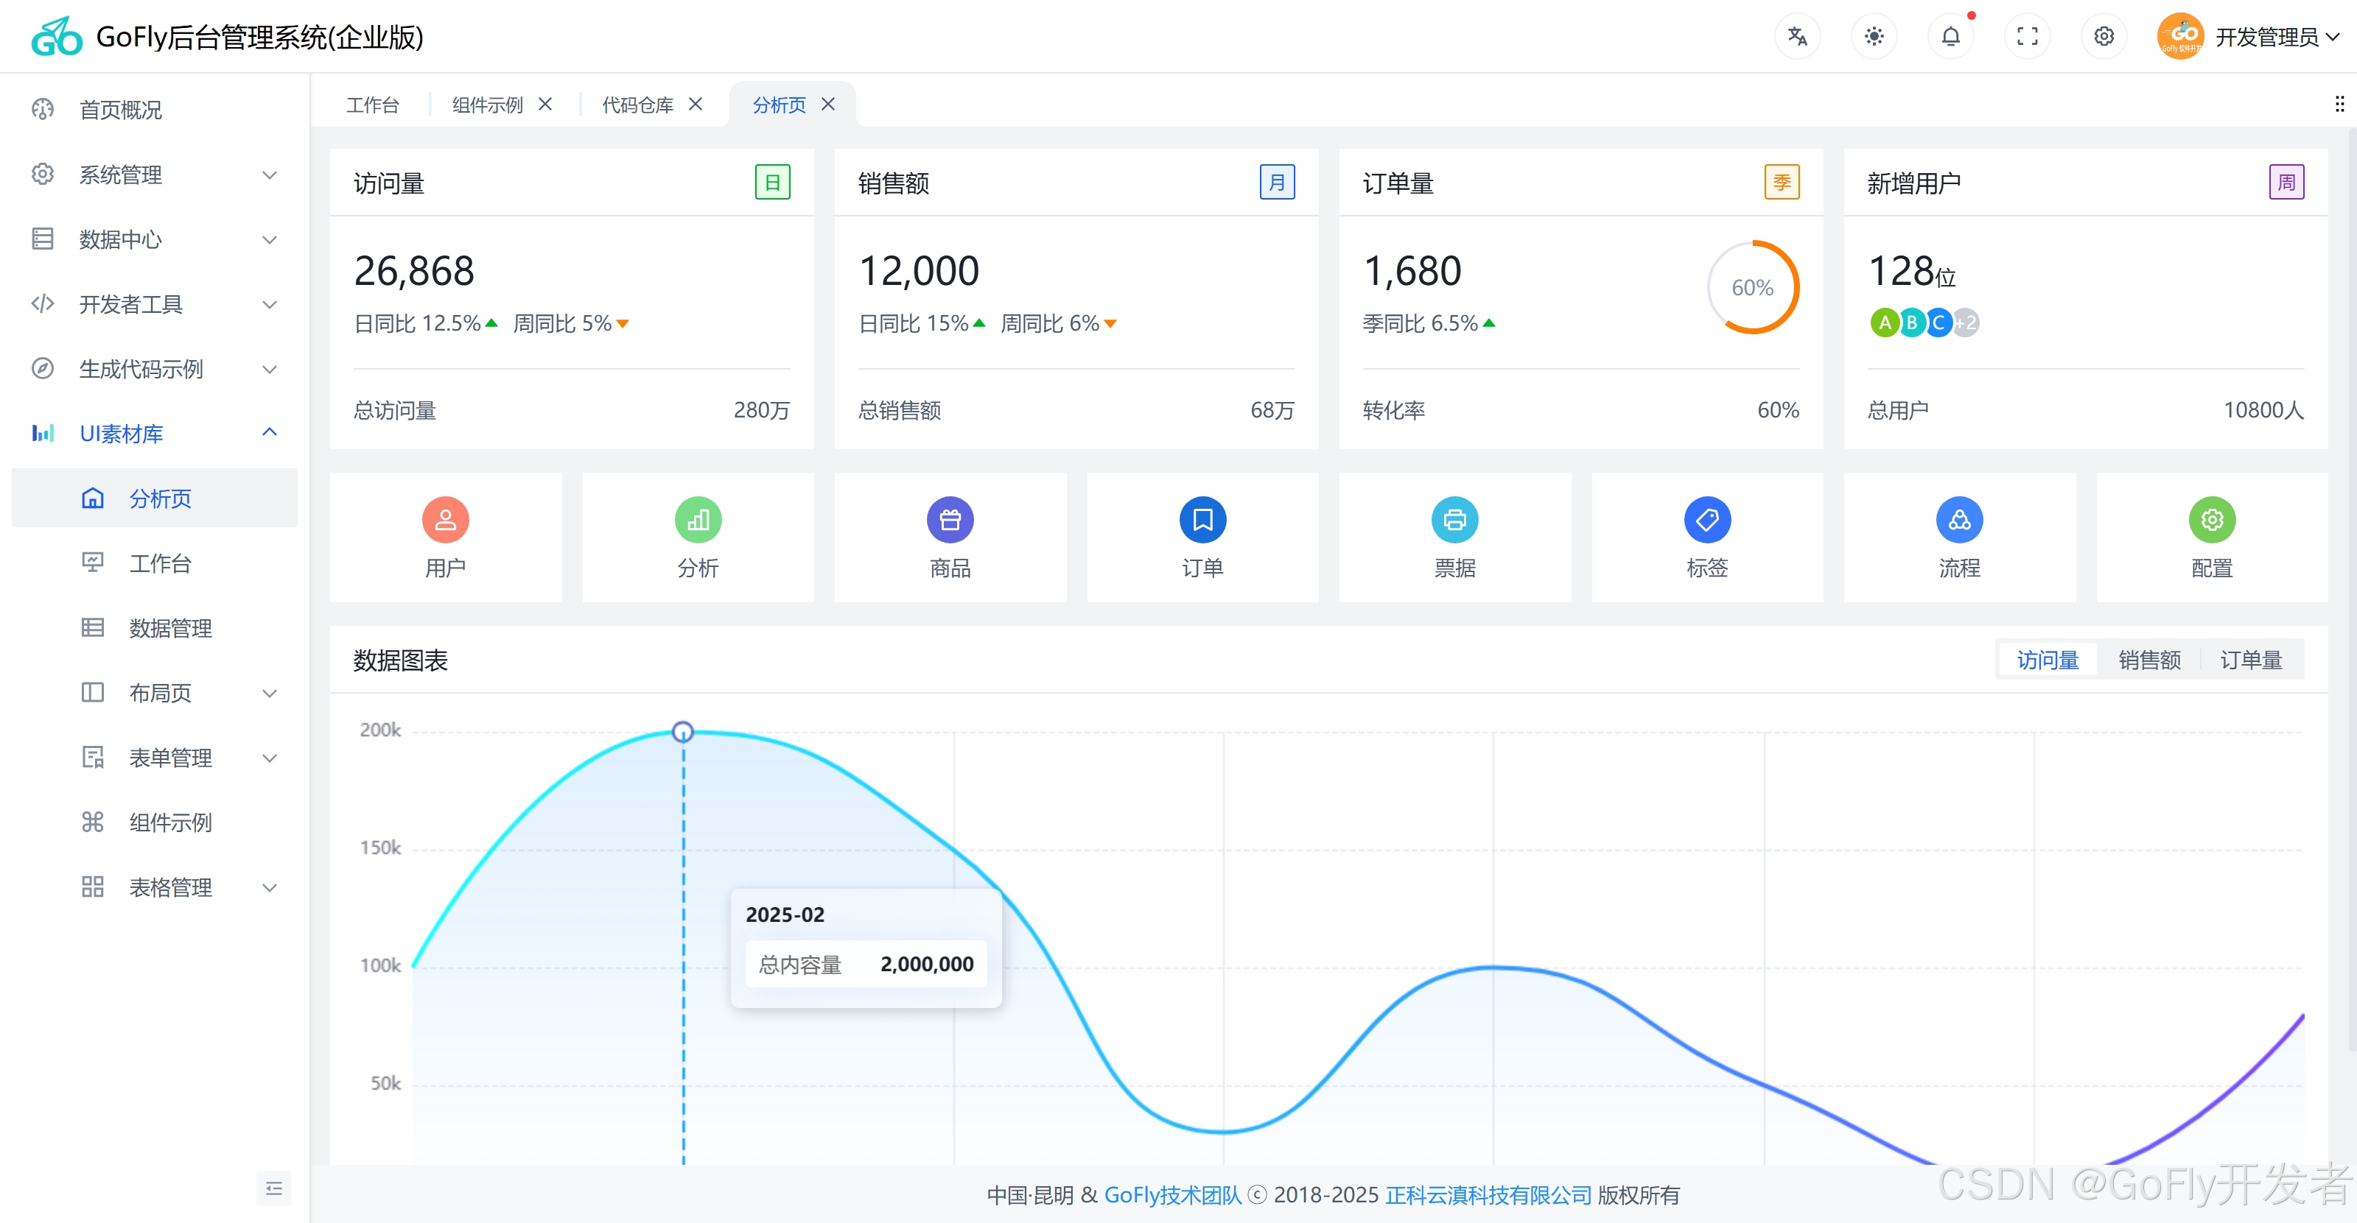The image size is (2357, 1223).
Task: Click the red 用户 shortcut icon
Action: (x=446, y=520)
